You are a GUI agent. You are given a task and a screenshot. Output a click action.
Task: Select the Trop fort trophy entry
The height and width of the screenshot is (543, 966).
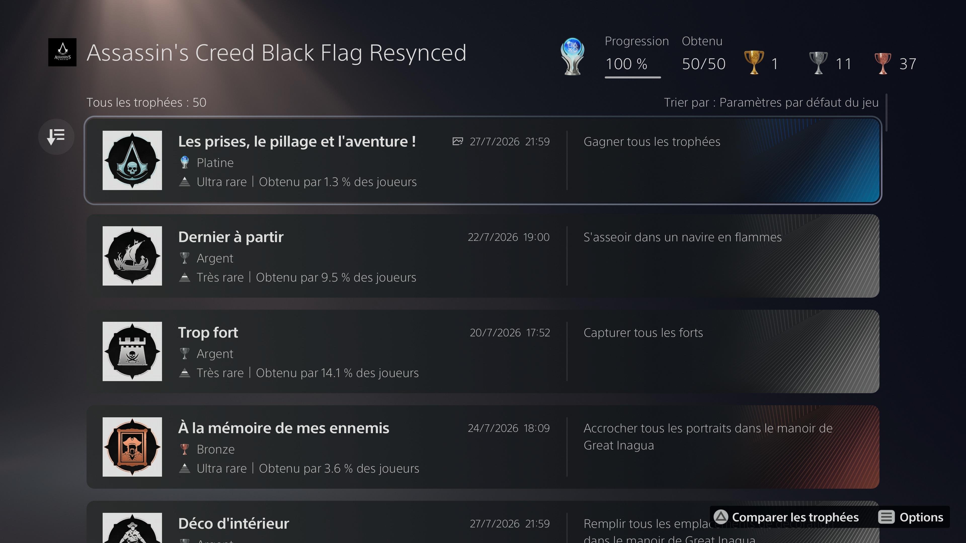pyautogui.click(x=483, y=351)
